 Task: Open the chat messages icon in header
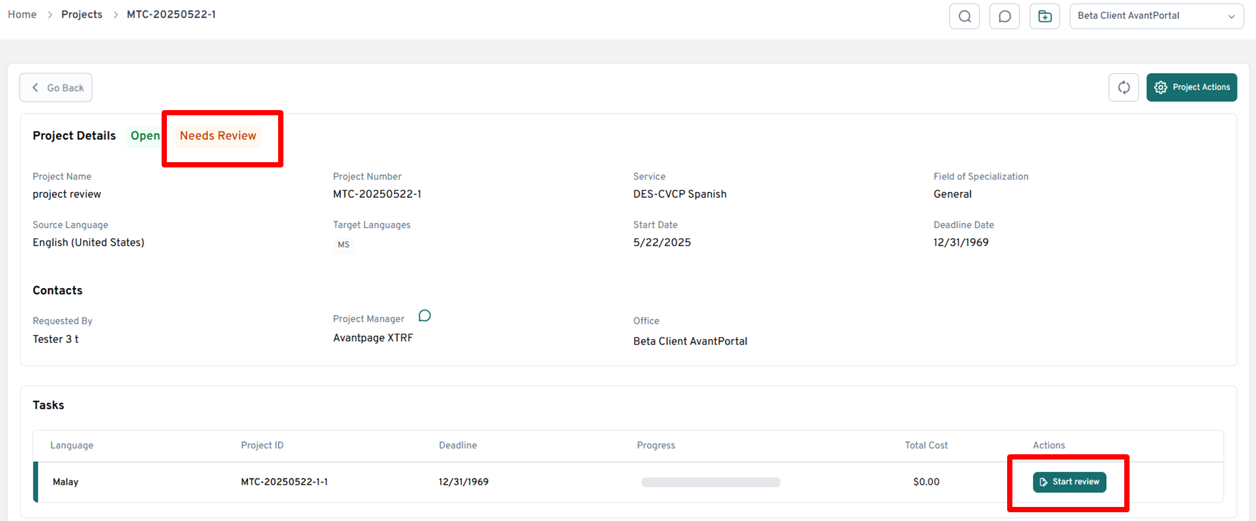[1004, 16]
